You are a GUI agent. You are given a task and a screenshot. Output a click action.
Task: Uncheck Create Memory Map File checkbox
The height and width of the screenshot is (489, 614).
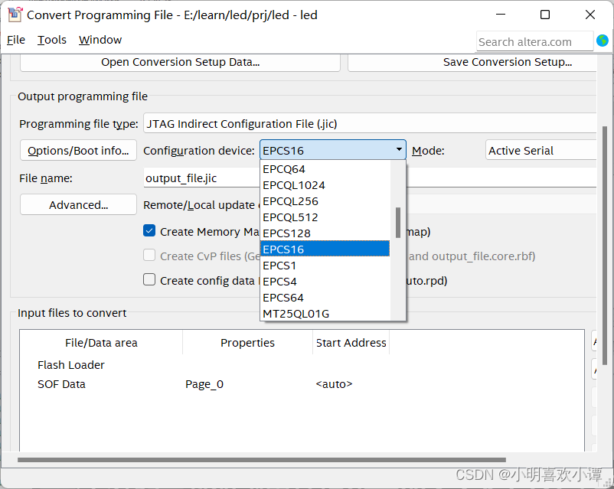[x=149, y=230]
